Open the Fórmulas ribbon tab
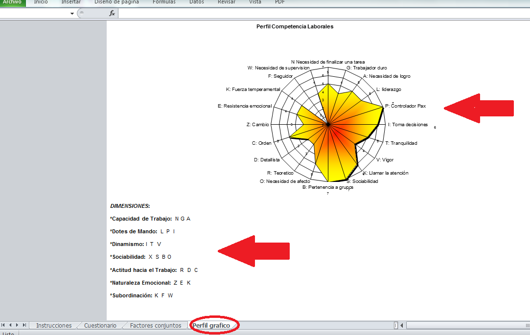The image size is (530, 335). pos(164,2)
